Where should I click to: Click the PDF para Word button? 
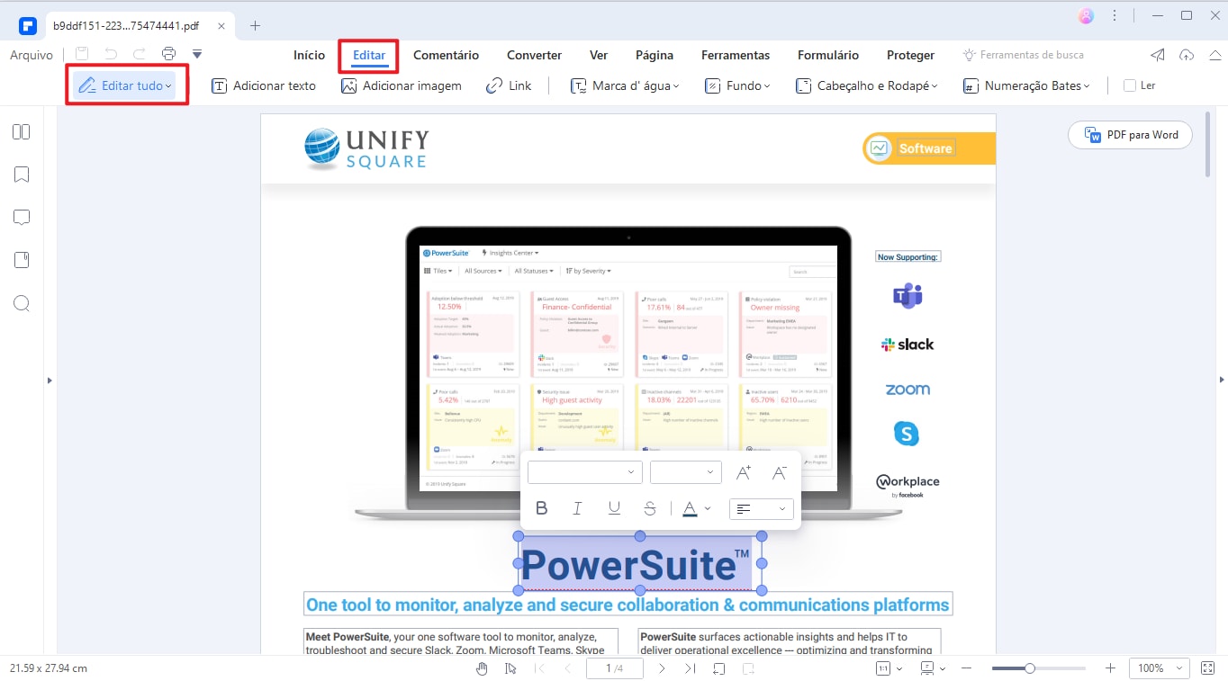point(1131,135)
